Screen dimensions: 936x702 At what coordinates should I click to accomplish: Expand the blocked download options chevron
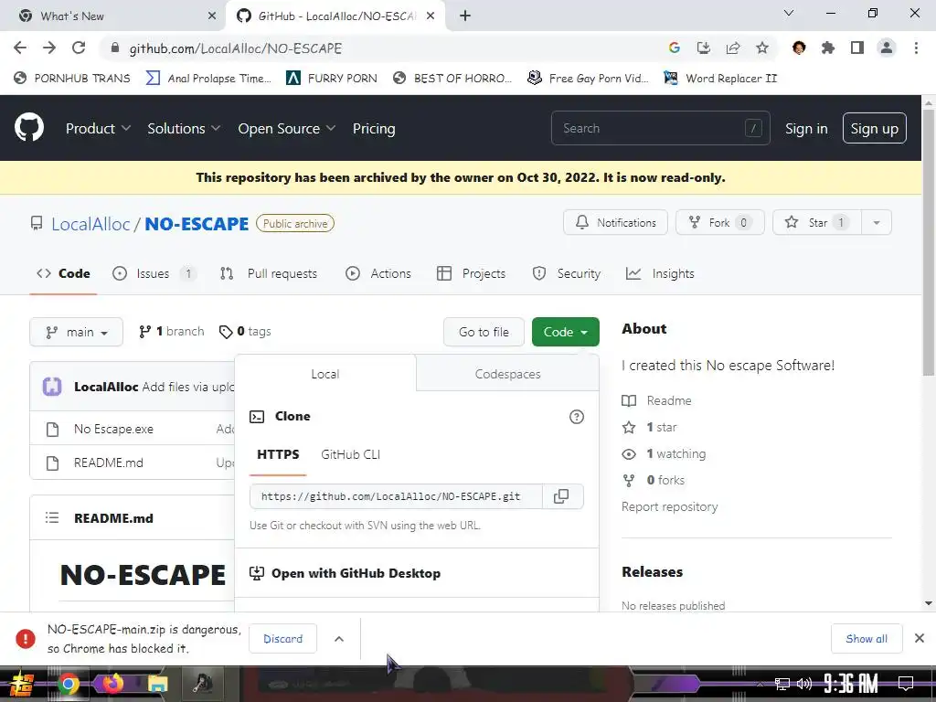coord(339,639)
